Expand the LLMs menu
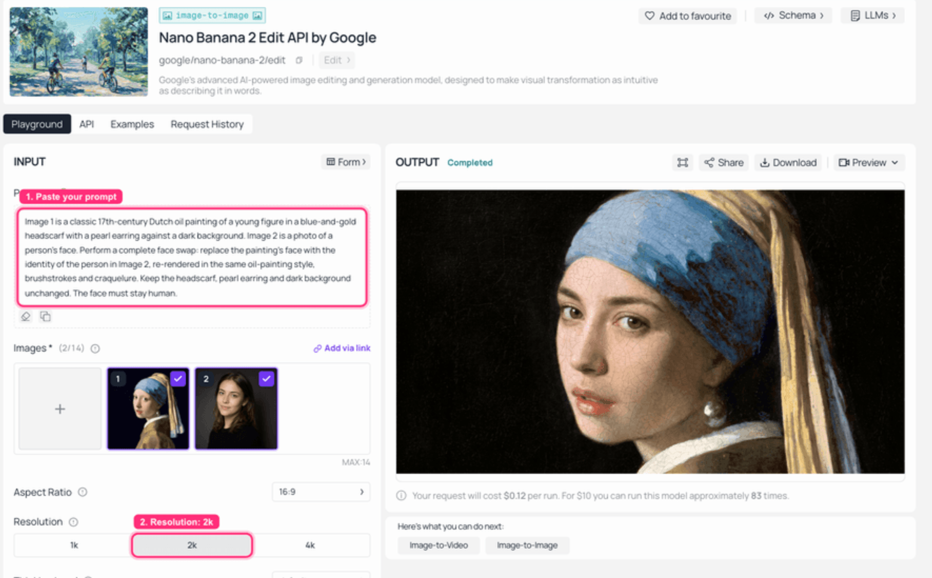The image size is (932, 578). click(x=873, y=15)
